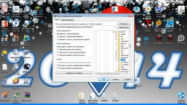187x105 pixels.
Task: Open Футбол Без Правил shortcut
Action: click(x=170, y=26)
